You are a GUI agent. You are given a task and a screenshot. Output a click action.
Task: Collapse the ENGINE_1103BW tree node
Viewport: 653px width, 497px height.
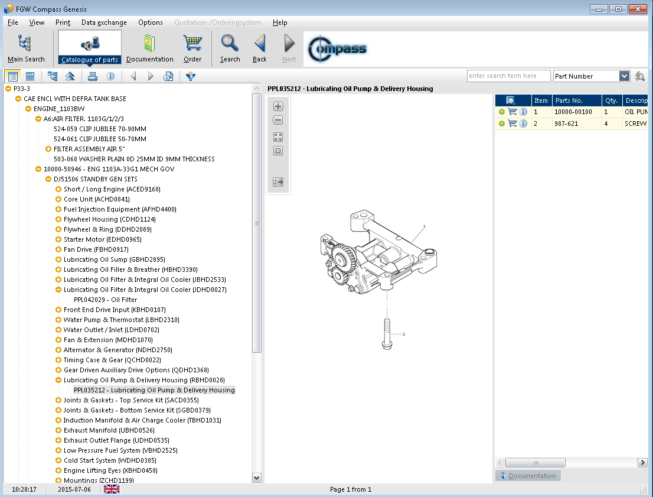coord(28,109)
